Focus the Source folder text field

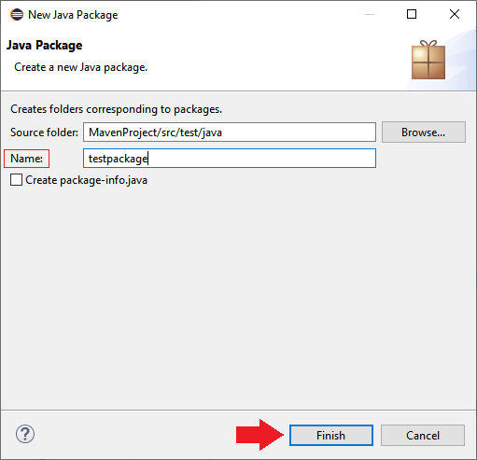coord(230,132)
